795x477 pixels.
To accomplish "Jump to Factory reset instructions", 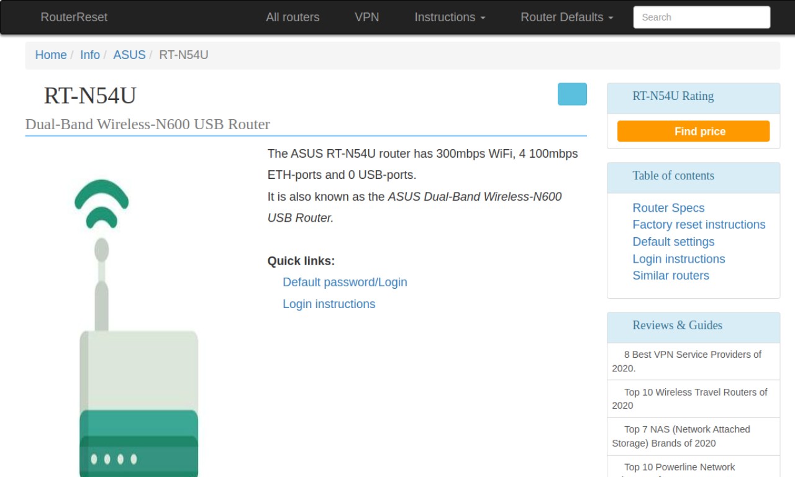I will point(699,225).
